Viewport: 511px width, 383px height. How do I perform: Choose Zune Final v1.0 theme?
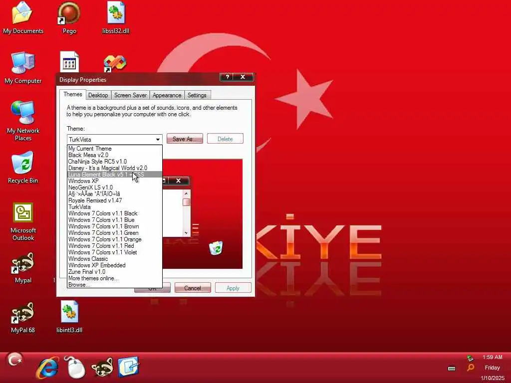point(114,272)
